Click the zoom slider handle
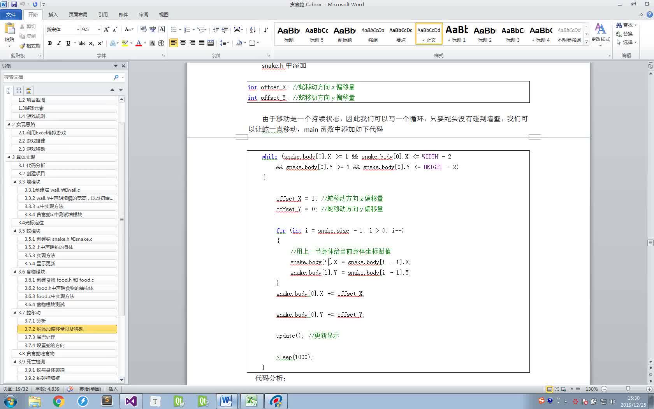Screen dimensions: 654x409 [628, 389]
